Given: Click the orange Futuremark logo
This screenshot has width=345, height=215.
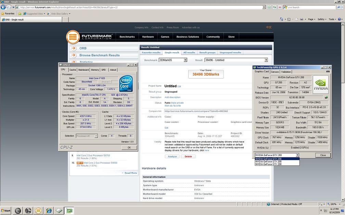Looking at the screenshot, I should pos(73,37).
